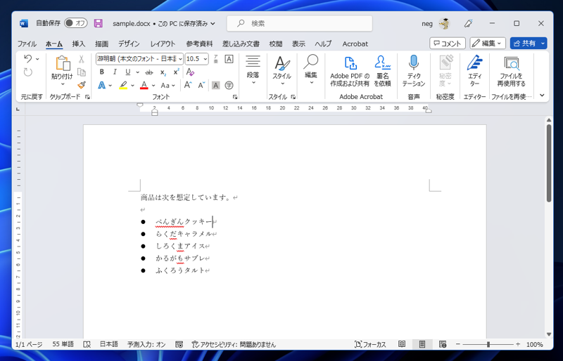Viewport: 563px width, 361px height.
Task: Switch to the 参考資料 tab
Action: [x=199, y=44]
